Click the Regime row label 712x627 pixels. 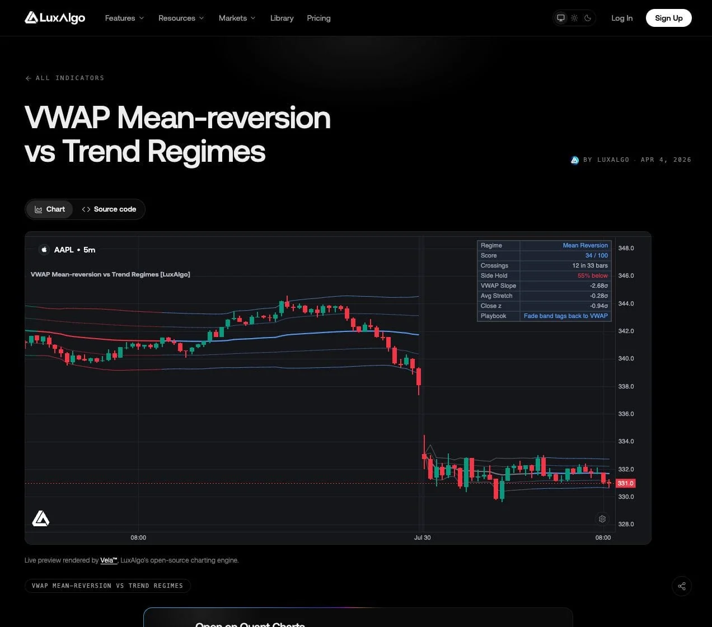[x=491, y=245]
